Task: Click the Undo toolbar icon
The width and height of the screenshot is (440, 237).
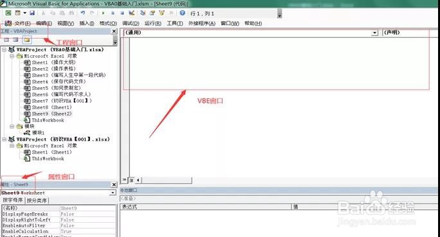Action: pyautogui.click(x=82, y=13)
